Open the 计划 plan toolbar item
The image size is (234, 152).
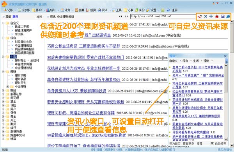pos(66,10)
